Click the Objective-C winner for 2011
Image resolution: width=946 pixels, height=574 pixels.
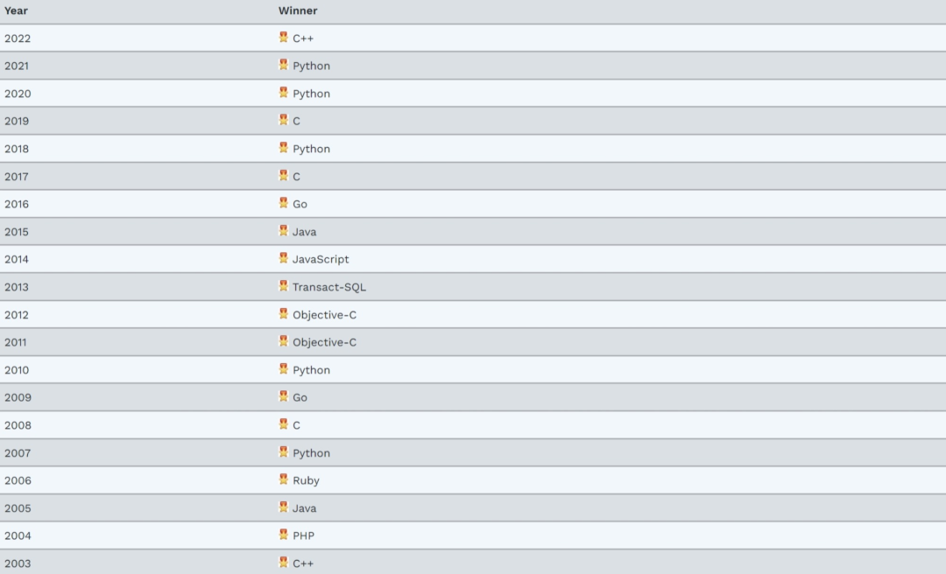pyautogui.click(x=325, y=342)
